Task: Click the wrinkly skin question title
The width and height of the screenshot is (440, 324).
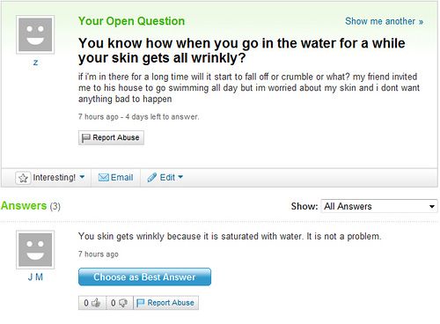Action: (242, 50)
